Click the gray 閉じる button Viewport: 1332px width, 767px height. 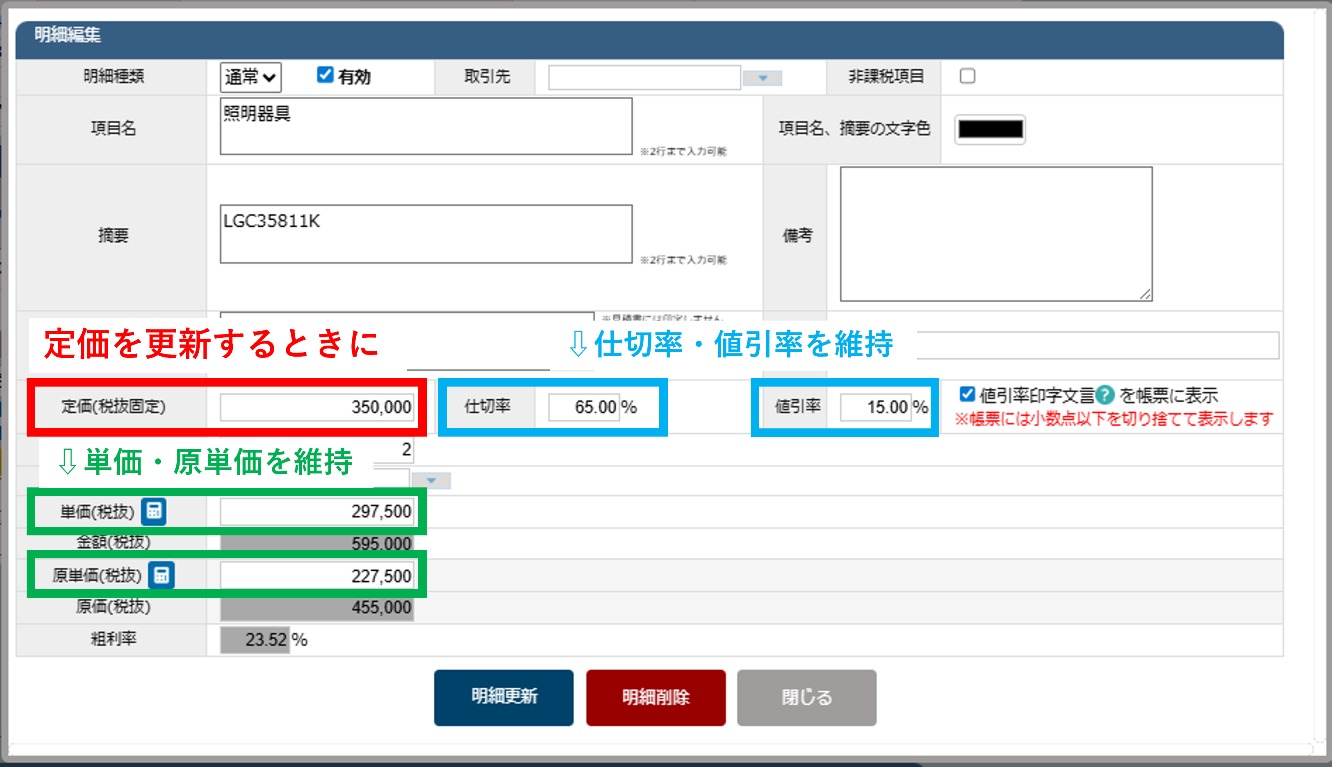point(806,697)
